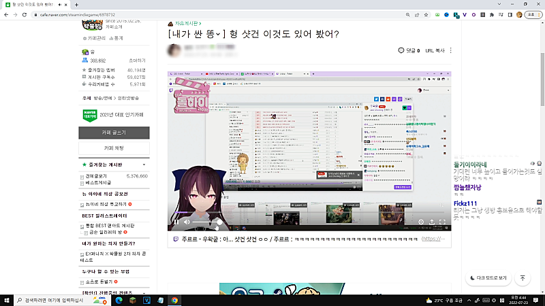Screen dimensions: 545x306
Task: Open 통합 BEST 팬아트 게시판
Action: 110,226
